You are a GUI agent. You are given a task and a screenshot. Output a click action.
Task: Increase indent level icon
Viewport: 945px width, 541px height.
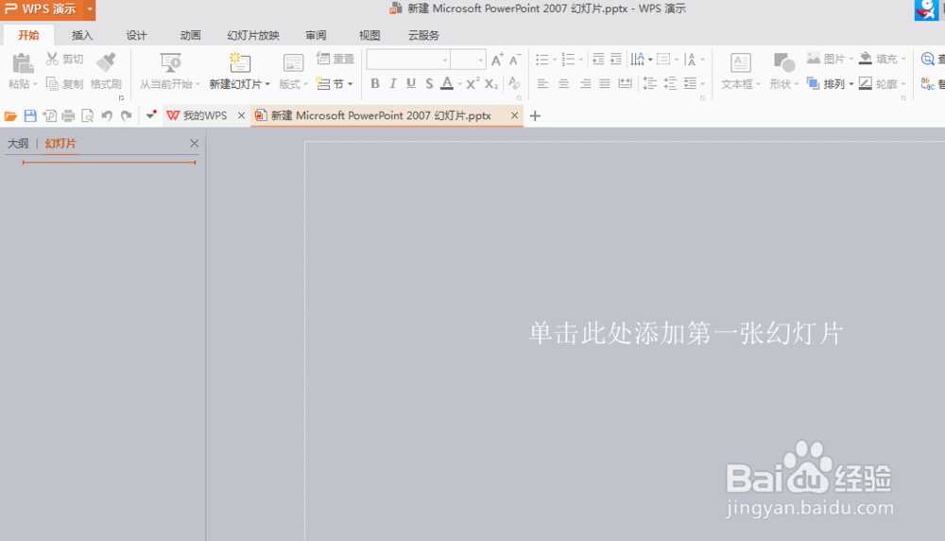coord(616,59)
